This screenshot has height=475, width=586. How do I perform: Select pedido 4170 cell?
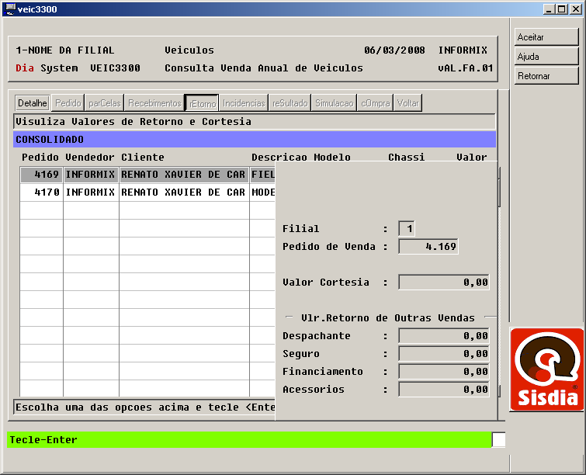(41, 192)
